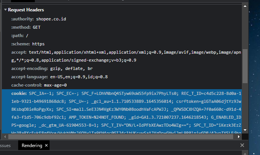The image size is (260, 155).
Task: Click the cookie line containing csrftoken
Action: (126, 101)
